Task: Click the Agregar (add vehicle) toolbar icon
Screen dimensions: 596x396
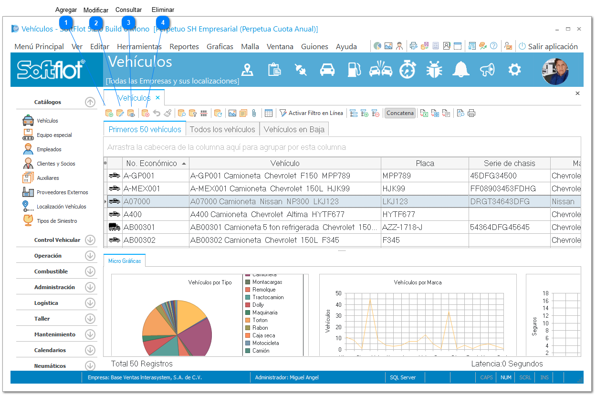Action: (109, 113)
